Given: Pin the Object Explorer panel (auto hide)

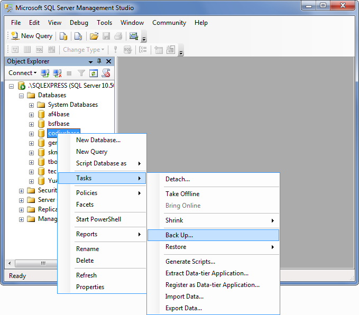Looking at the screenshot, I should pyautogui.click(x=99, y=61).
